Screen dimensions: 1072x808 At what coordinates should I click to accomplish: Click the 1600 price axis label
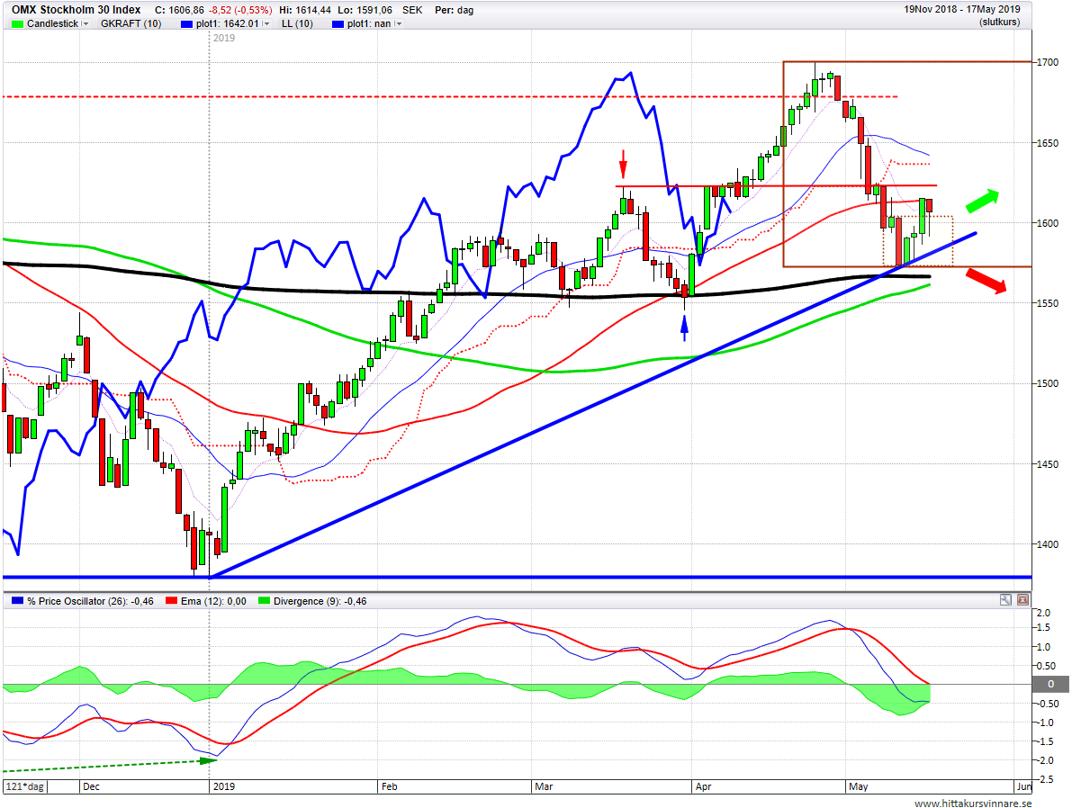tap(1048, 223)
